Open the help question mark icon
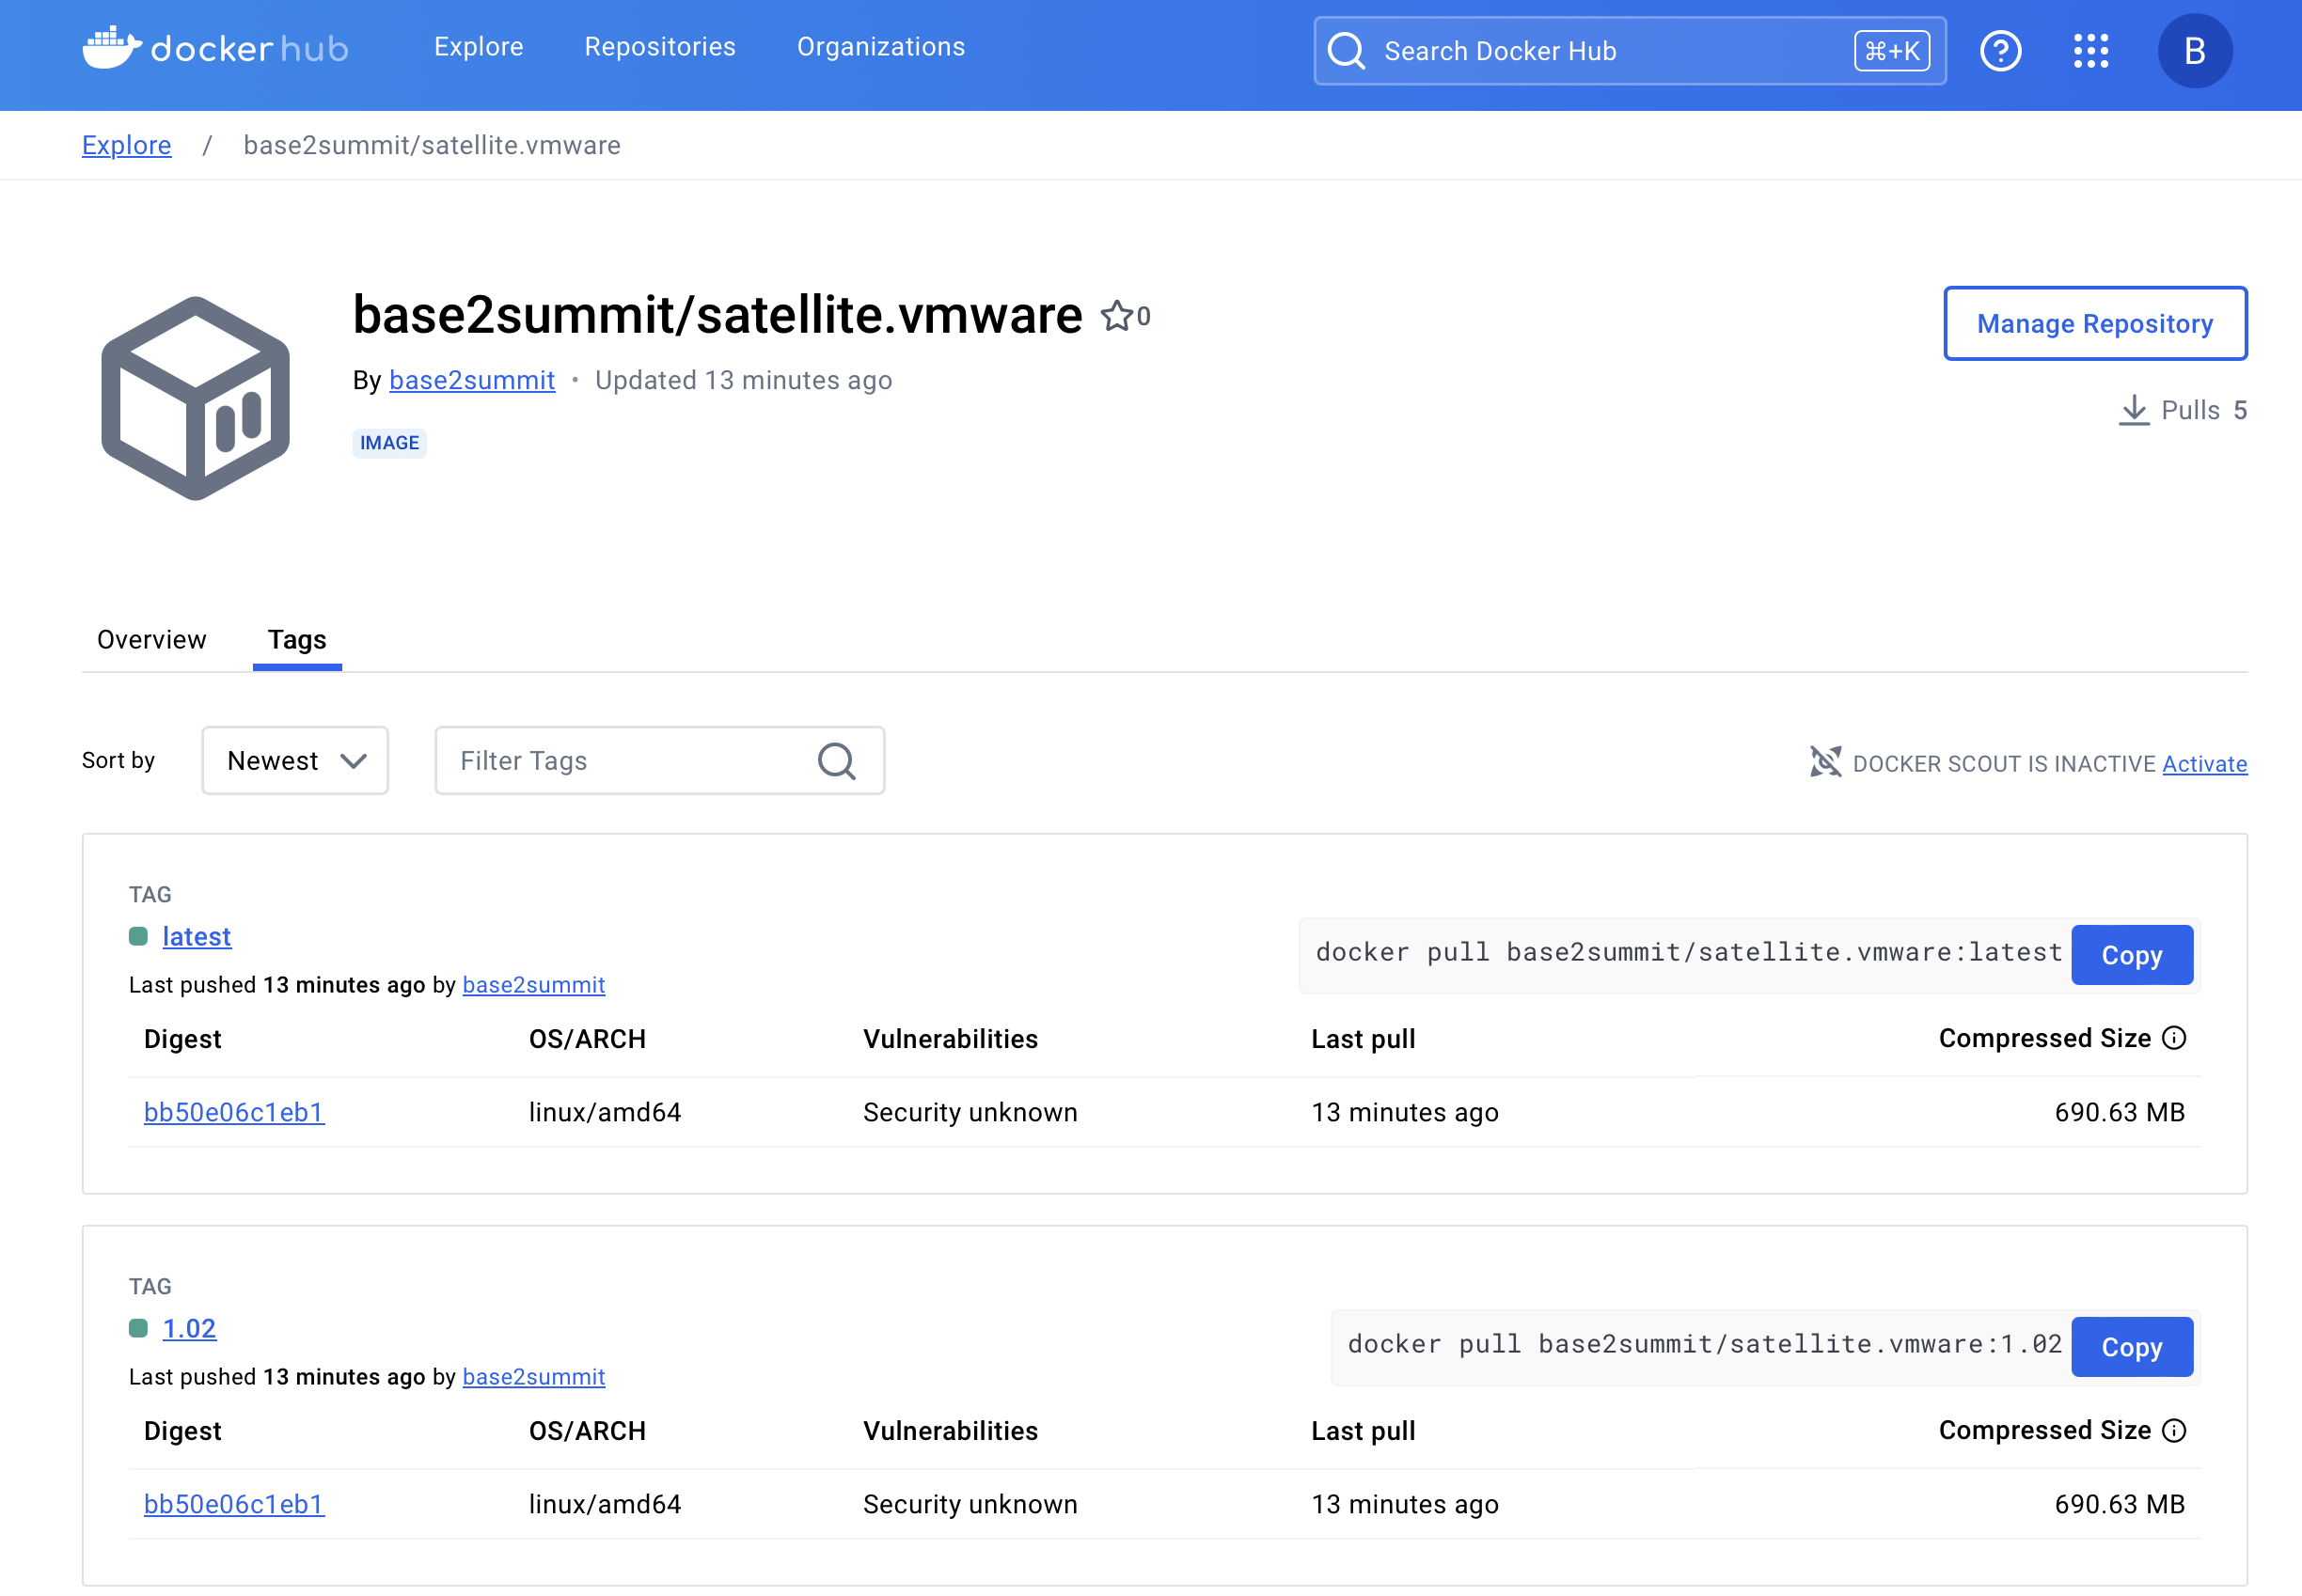This screenshot has width=2302, height=1596. click(x=2000, y=51)
